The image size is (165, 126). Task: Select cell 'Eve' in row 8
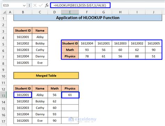(x=40, y=63)
